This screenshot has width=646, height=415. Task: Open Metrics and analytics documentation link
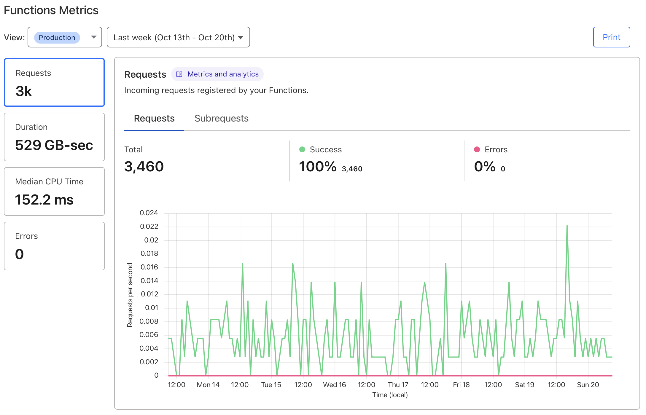223,74
